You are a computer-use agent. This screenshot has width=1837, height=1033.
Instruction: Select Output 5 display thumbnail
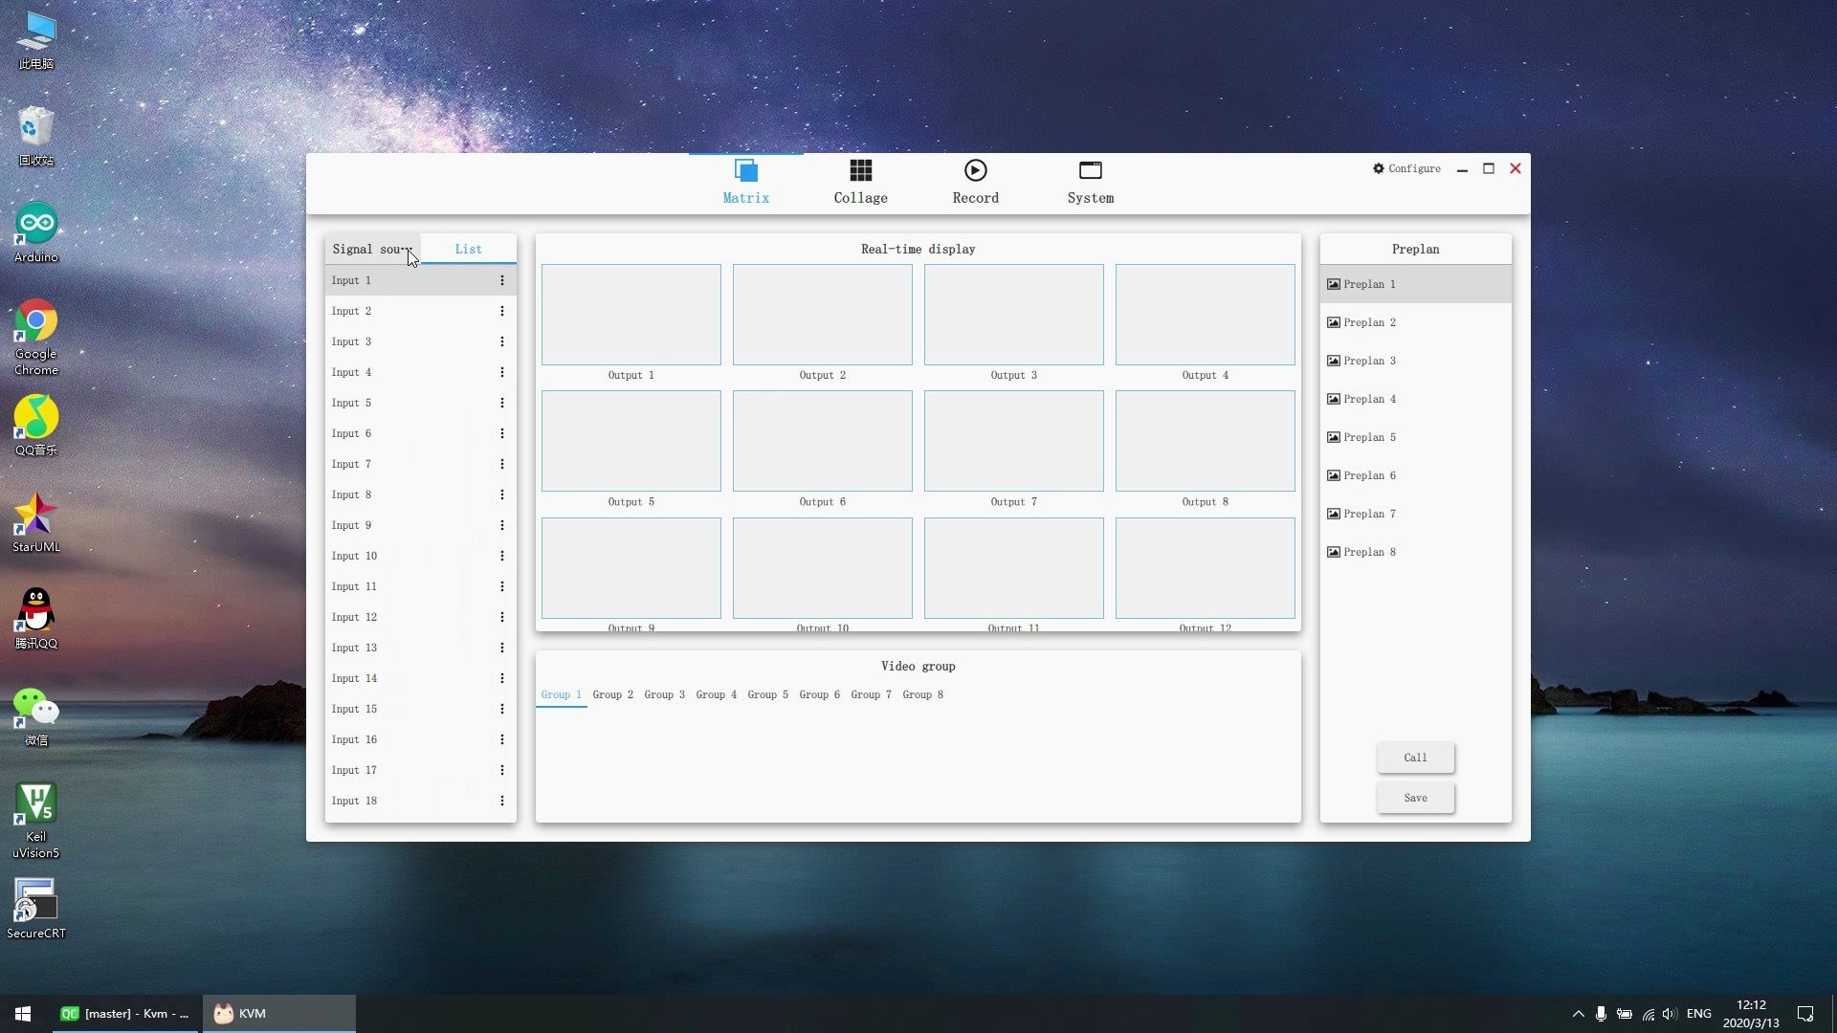631,440
